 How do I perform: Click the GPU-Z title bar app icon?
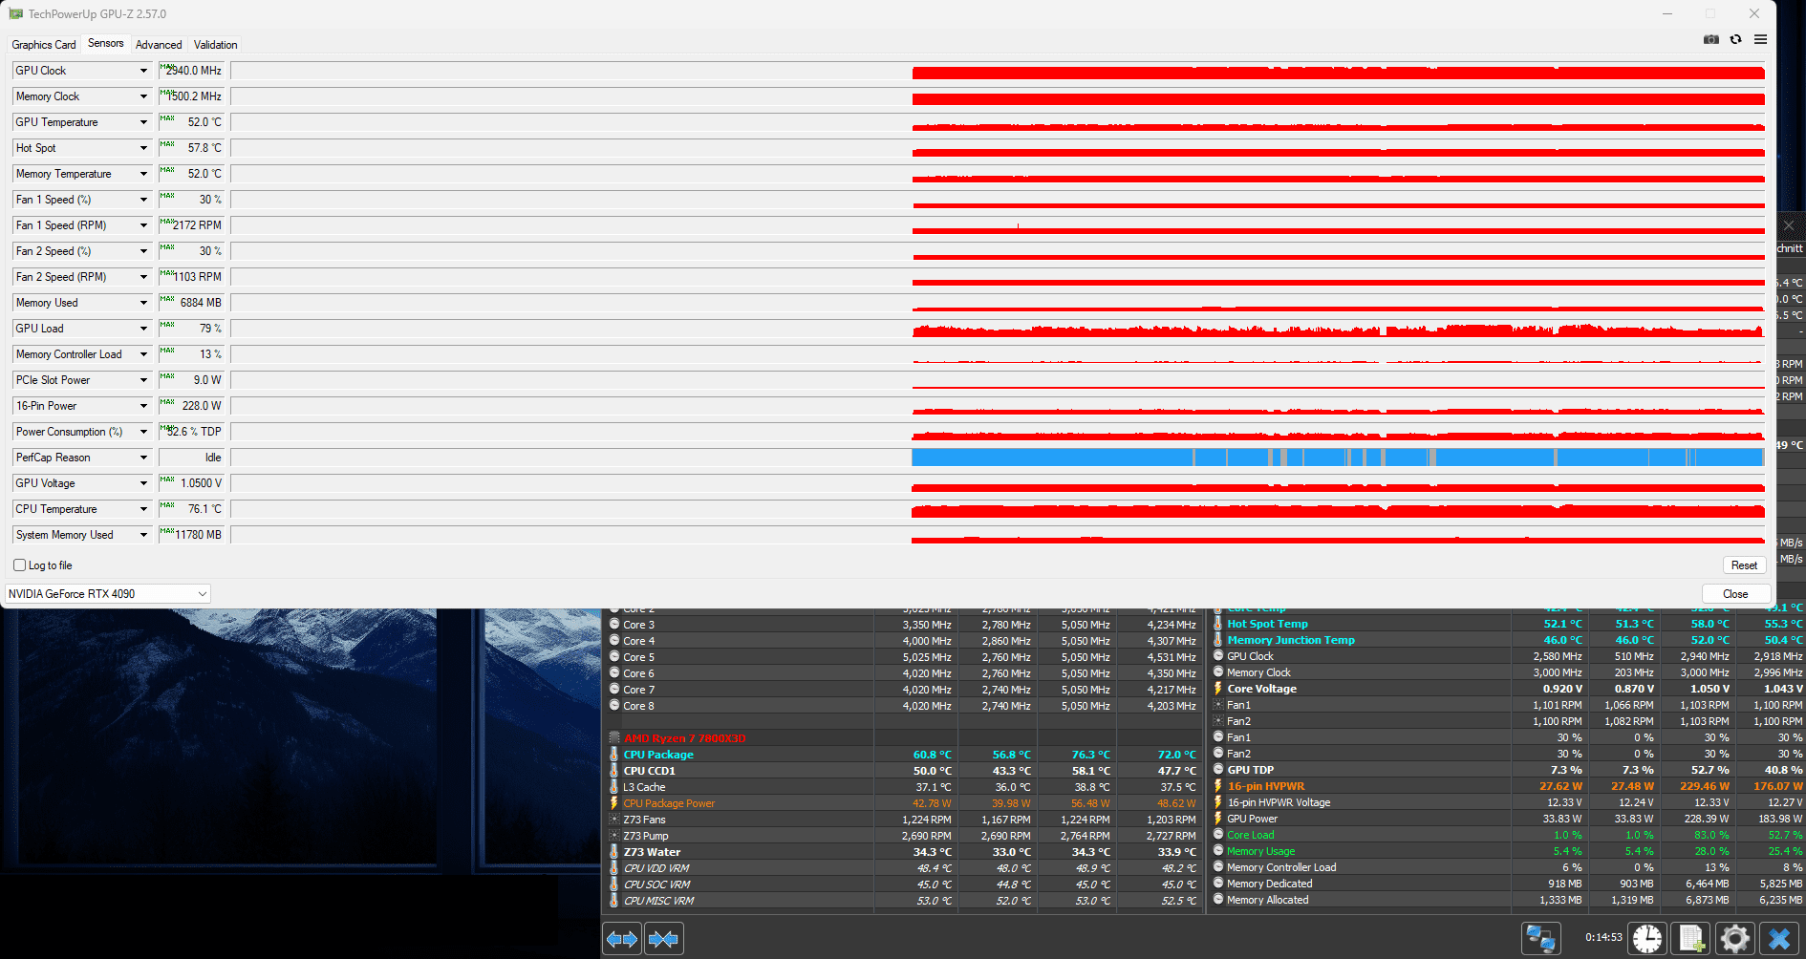[x=15, y=13]
